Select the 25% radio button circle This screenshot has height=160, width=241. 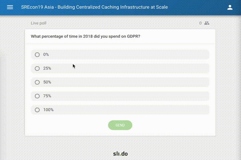tap(37, 68)
